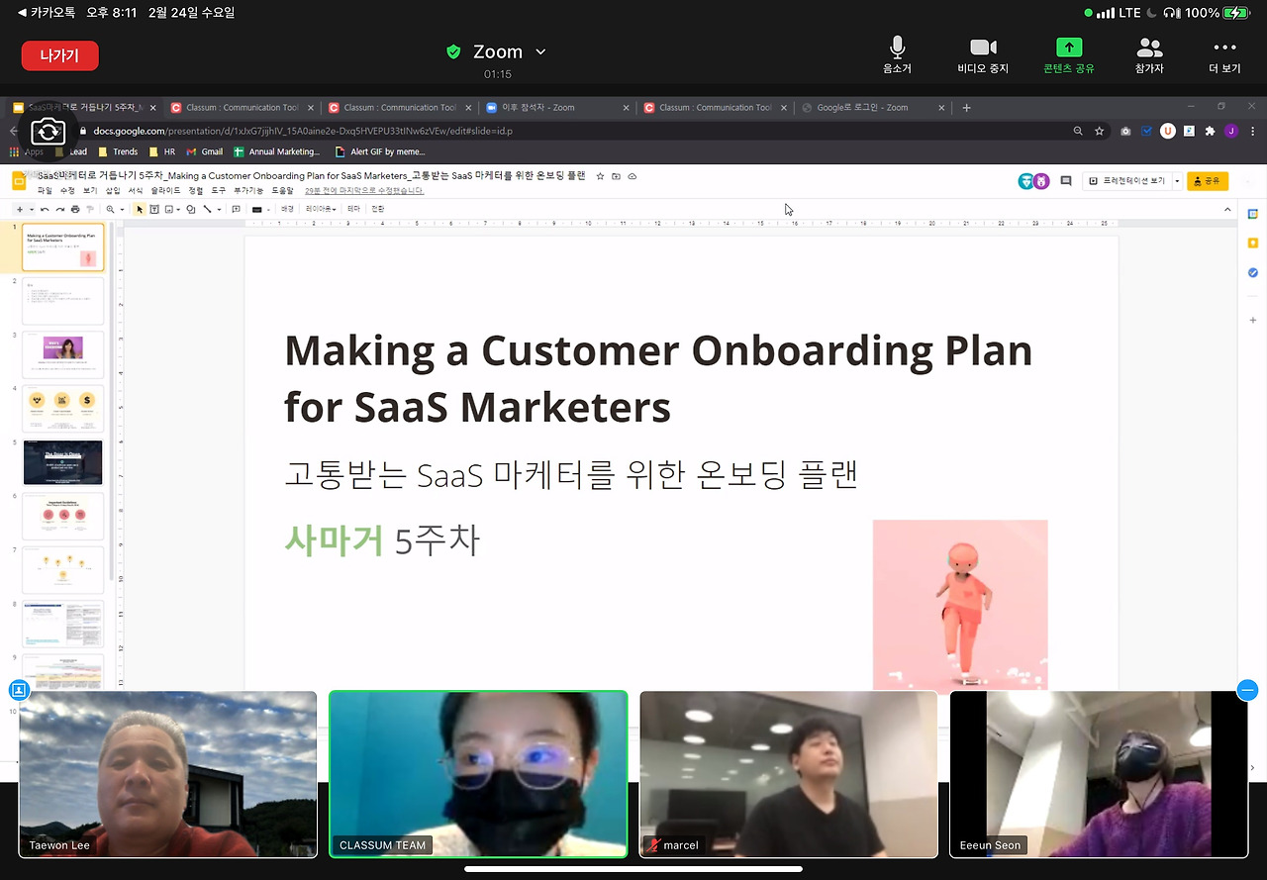
Task: Open the Chrome extensions puzzle icon
Action: tap(1210, 131)
